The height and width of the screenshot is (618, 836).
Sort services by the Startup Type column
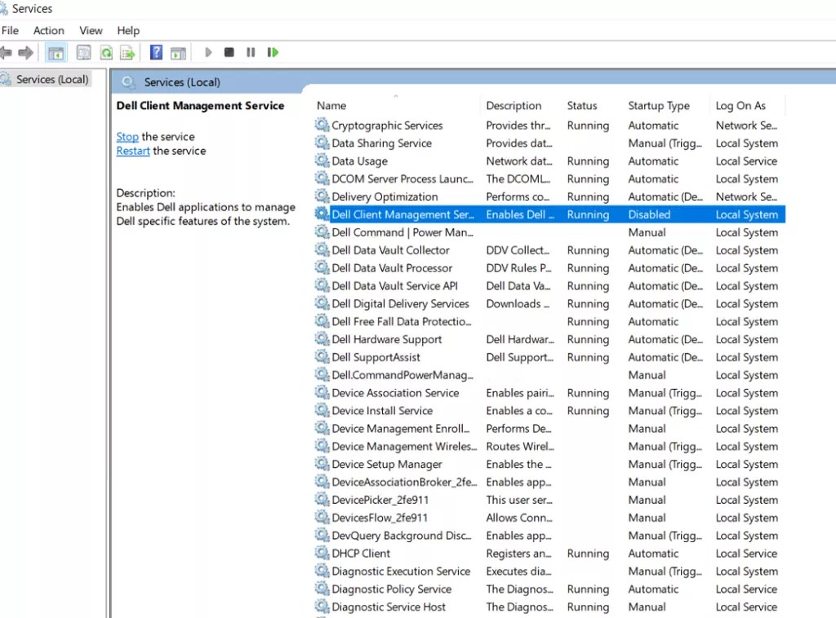tap(658, 105)
